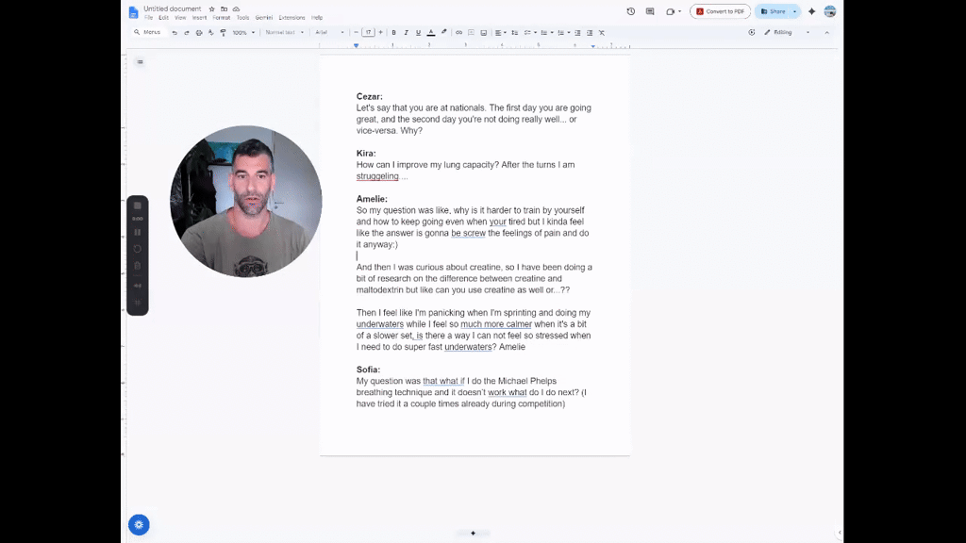The height and width of the screenshot is (543, 966).
Task: Open the bulleted list dropdown
Action: click(546, 33)
